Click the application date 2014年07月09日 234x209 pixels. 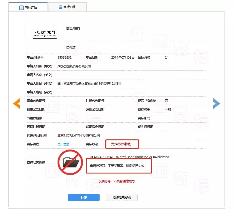(x=123, y=57)
